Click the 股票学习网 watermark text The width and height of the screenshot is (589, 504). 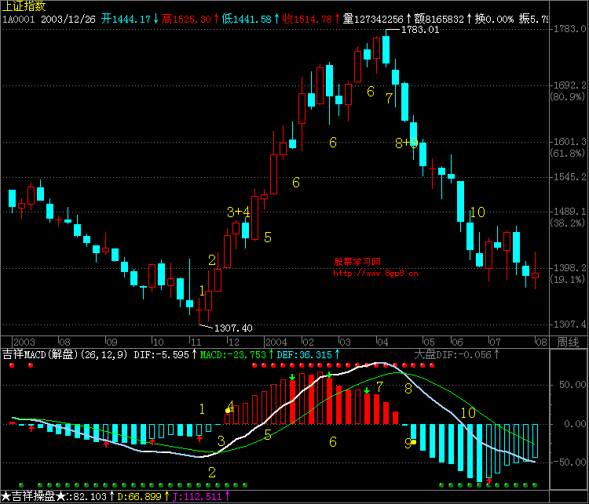[x=357, y=263]
